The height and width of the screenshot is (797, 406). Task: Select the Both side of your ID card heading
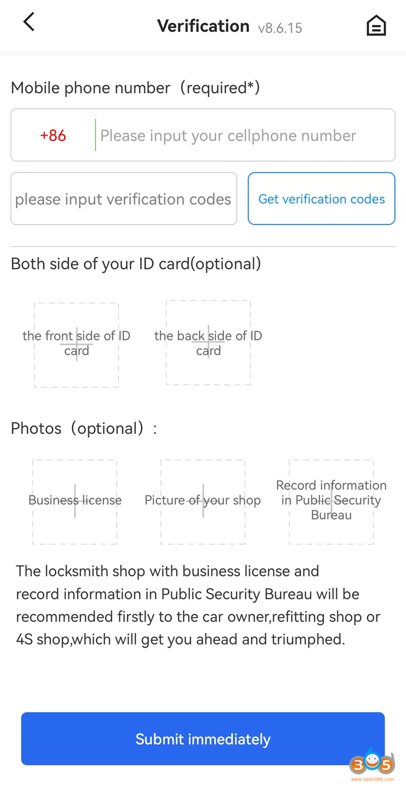(x=136, y=264)
